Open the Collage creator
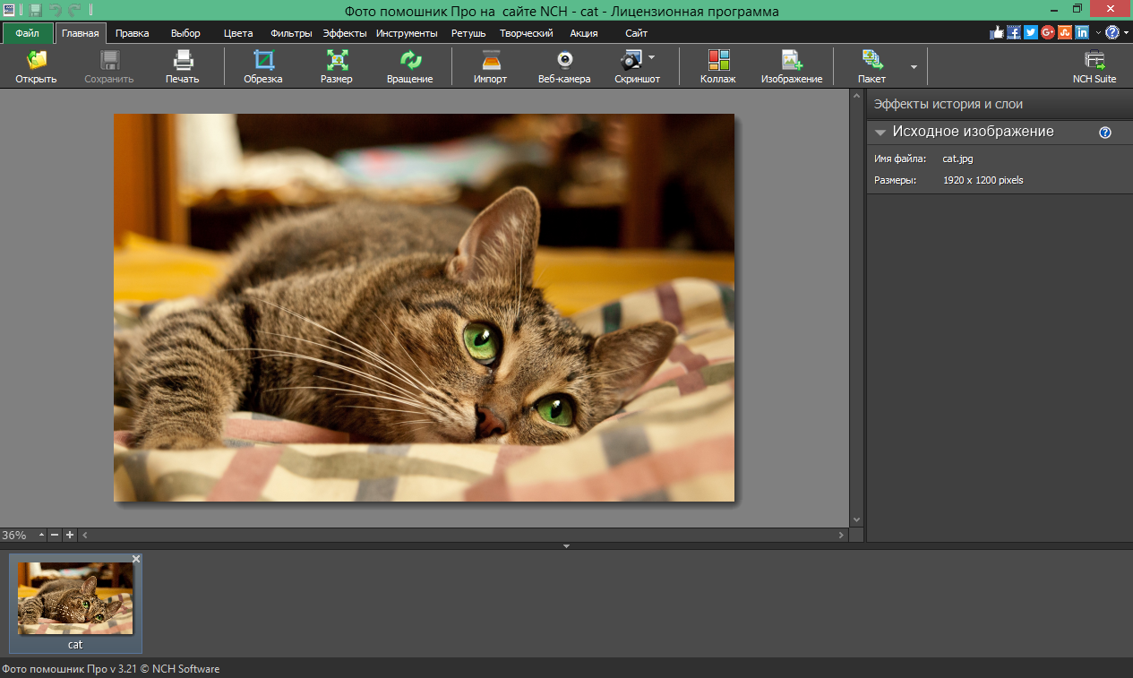The image size is (1133, 678). click(x=717, y=65)
